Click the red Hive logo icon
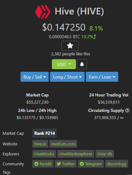This screenshot has height=175, width=132. click(x=43, y=12)
